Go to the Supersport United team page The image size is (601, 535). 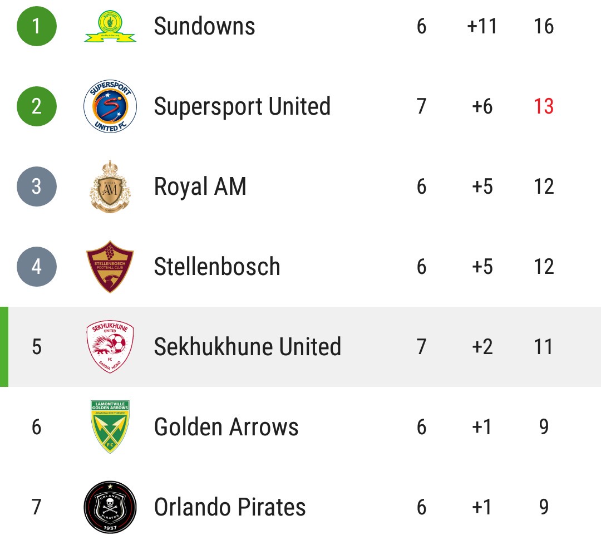tap(242, 106)
